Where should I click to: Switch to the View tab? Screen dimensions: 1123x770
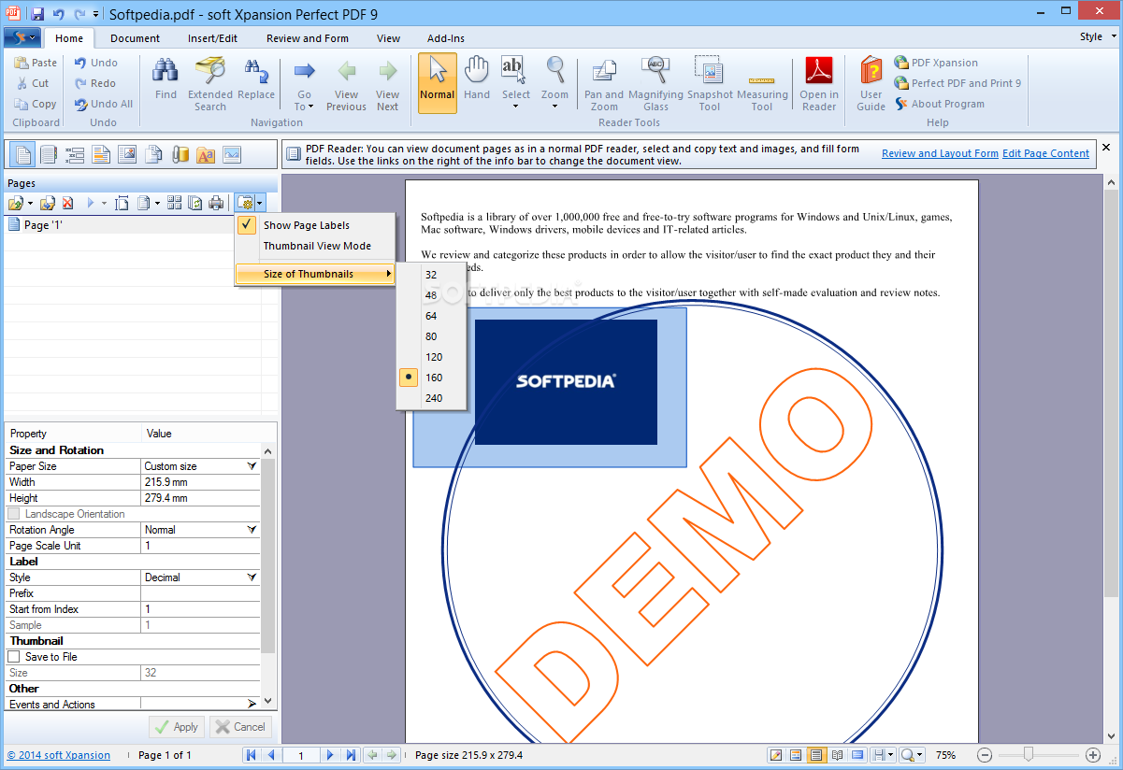pyautogui.click(x=388, y=38)
